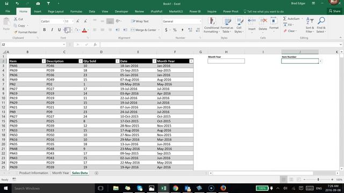Viewport: 344px width, 193px height.
Task: Apply Accounting dollar format
Action: 166,30
